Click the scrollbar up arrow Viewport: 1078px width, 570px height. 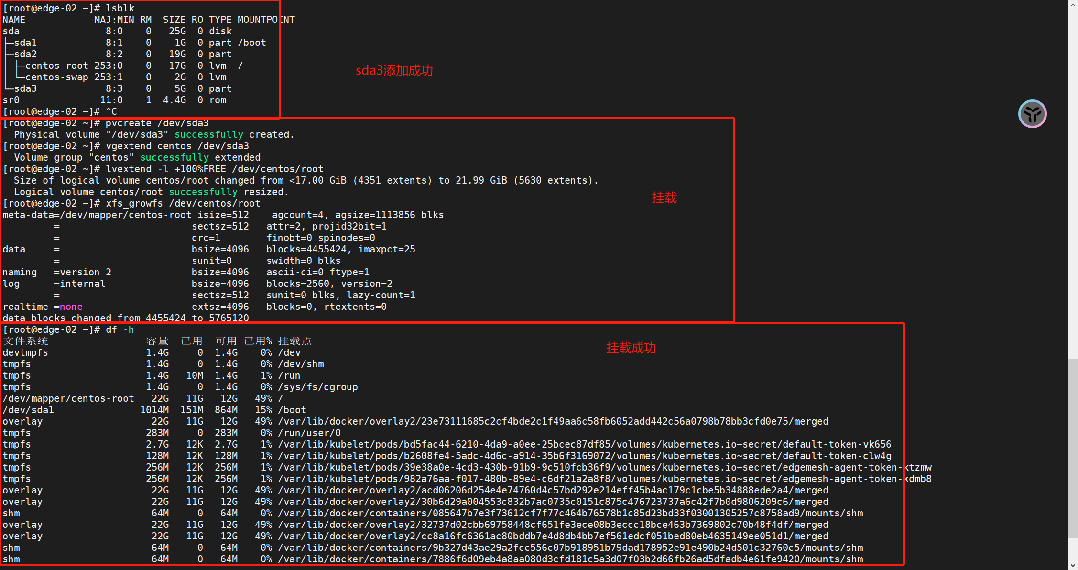[1073, 4]
